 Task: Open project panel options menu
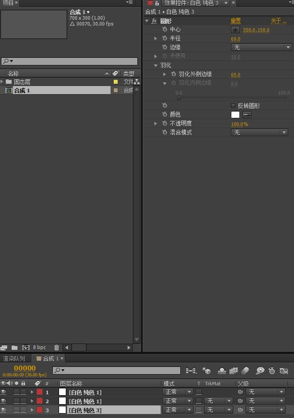129,2
